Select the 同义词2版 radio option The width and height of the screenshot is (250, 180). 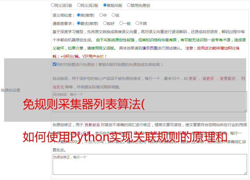[x=79, y=5]
